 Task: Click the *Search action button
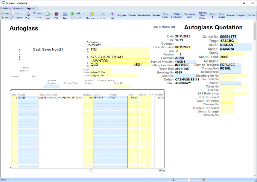[132, 15]
